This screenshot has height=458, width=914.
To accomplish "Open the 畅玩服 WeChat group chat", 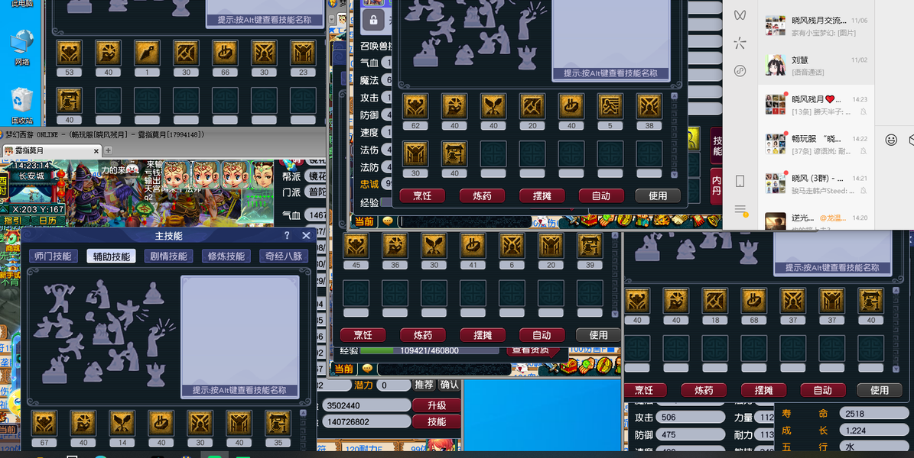I will coord(816,144).
